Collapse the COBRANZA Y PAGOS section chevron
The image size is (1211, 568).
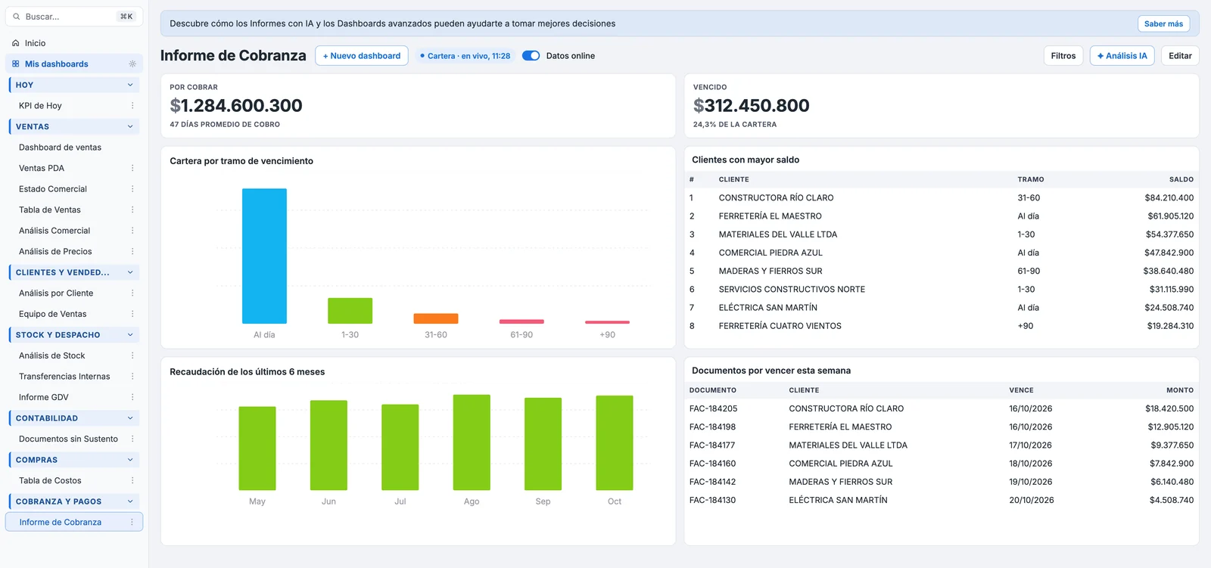click(130, 501)
